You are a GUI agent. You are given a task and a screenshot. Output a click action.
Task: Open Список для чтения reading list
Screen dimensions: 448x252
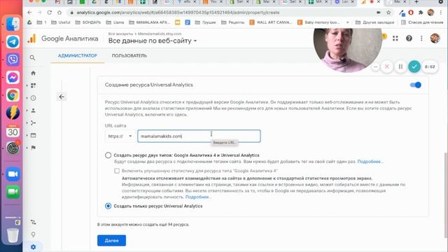pos(422,22)
